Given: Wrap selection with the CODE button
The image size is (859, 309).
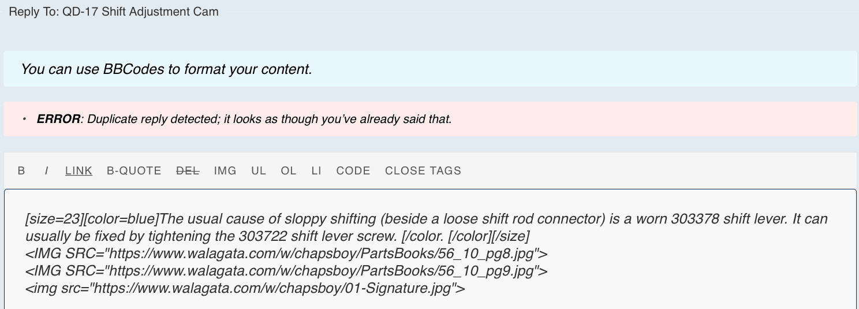Looking at the screenshot, I should click(x=353, y=171).
